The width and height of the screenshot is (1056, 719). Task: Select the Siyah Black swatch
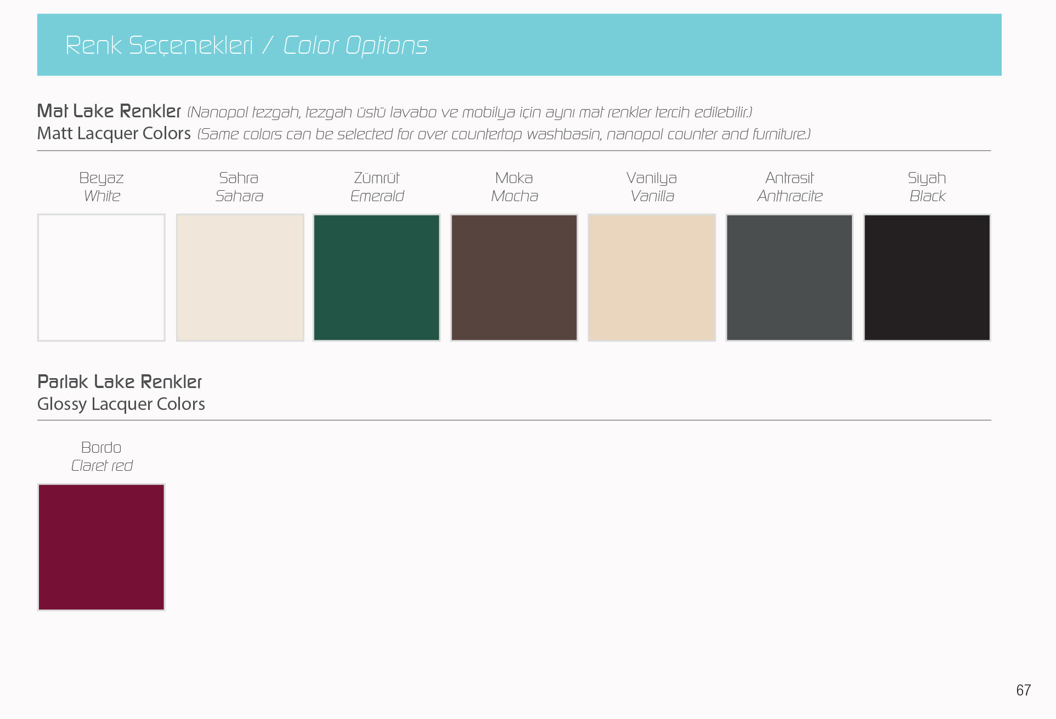(x=927, y=277)
